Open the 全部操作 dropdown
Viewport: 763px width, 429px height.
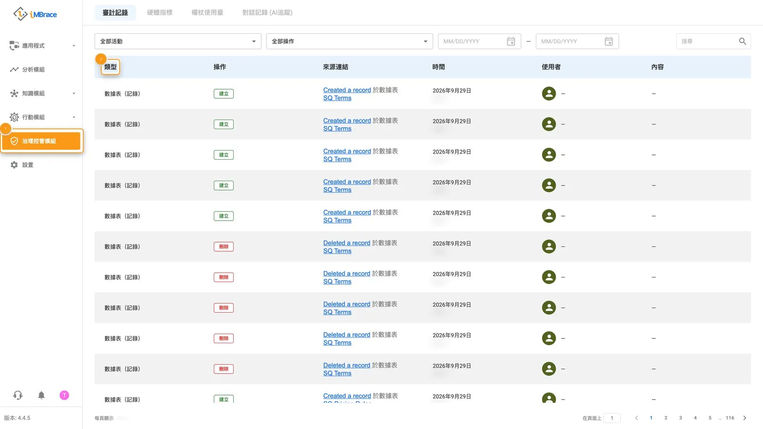(350, 41)
